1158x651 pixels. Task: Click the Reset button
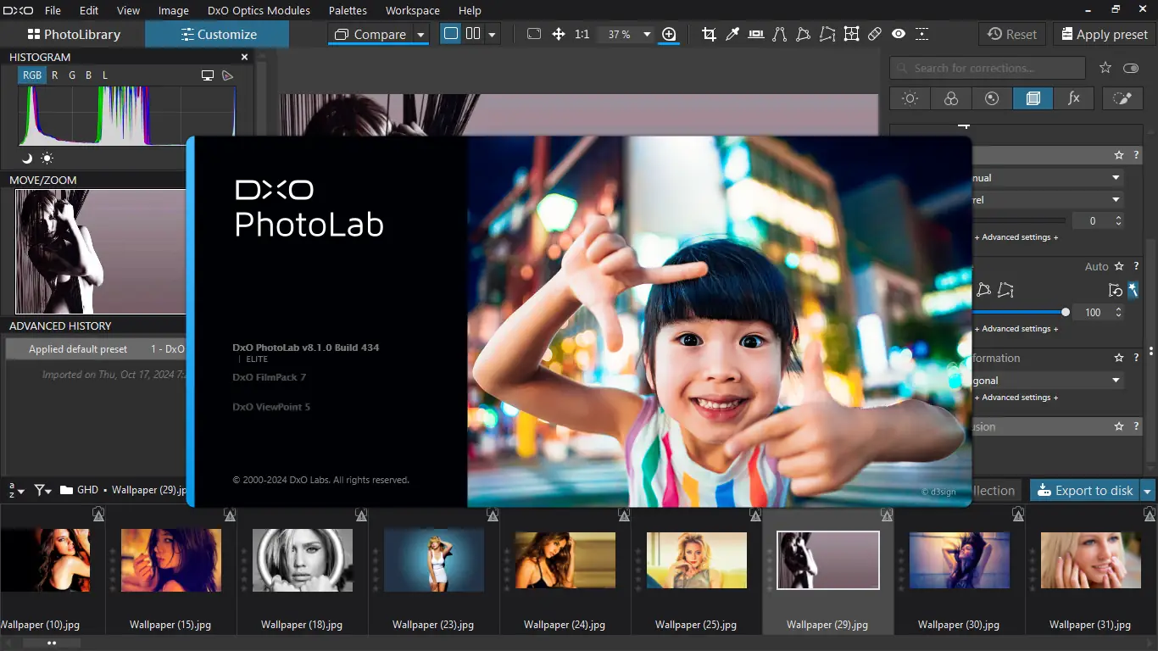pyautogui.click(x=1011, y=35)
